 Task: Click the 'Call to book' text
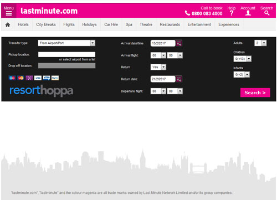pyautogui.click(x=212, y=8)
